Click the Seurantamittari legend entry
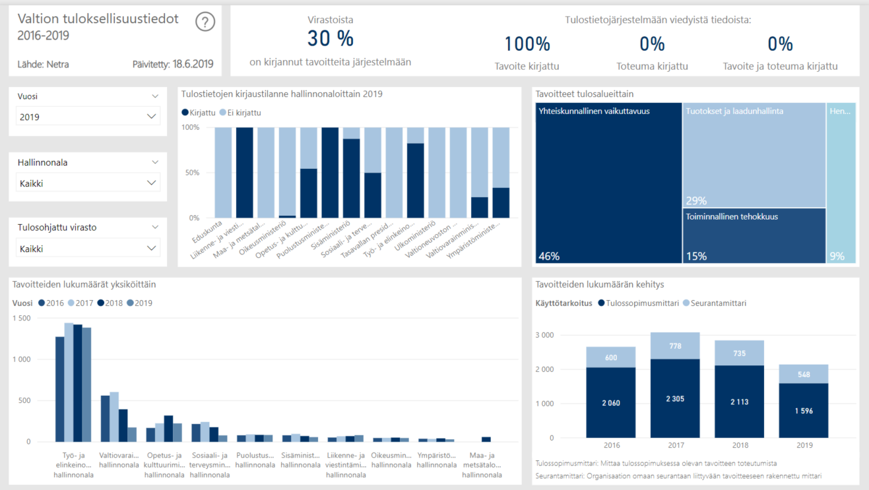Viewport: 869px width, 490px height. click(715, 303)
